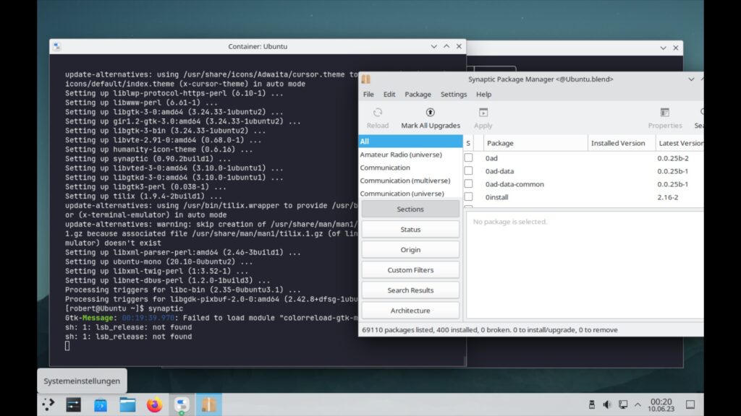The height and width of the screenshot is (416, 741).
Task: Switch to Synaptic via its taskbar icon
Action: pos(208,404)
